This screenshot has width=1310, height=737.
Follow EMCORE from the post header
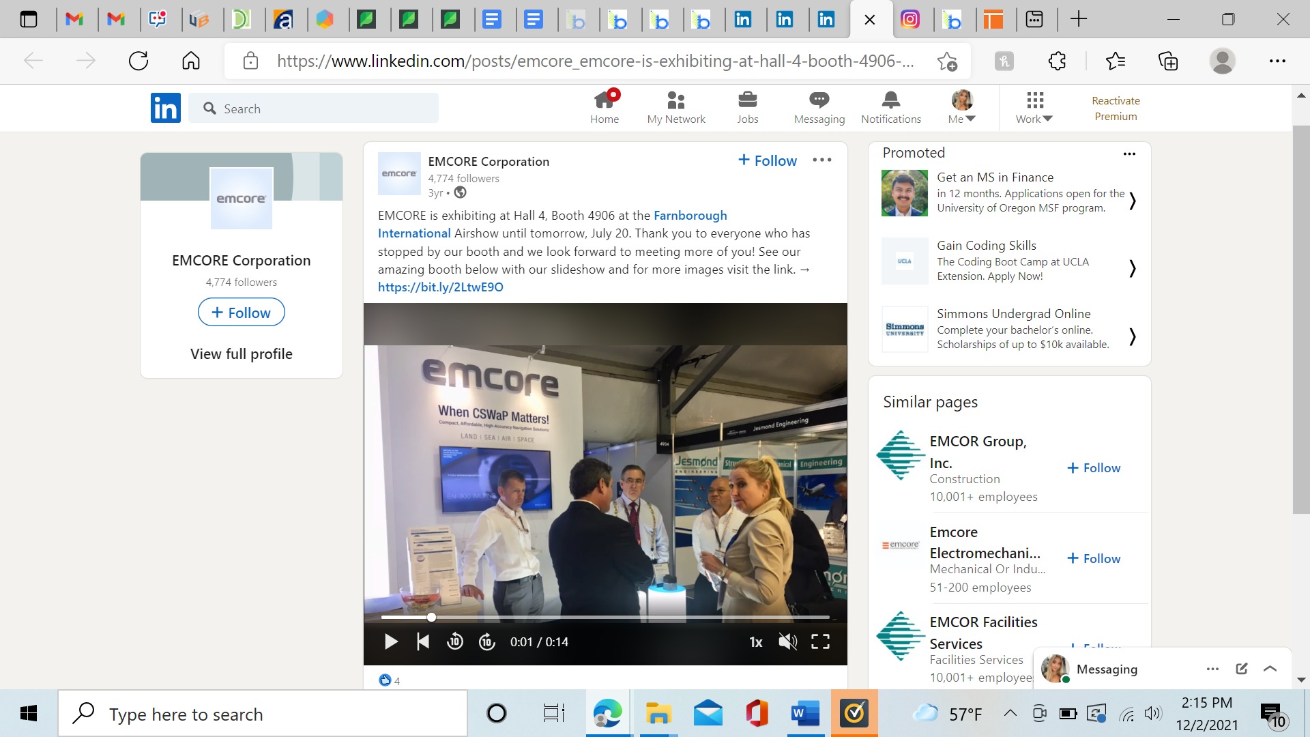tap(768, 160)
